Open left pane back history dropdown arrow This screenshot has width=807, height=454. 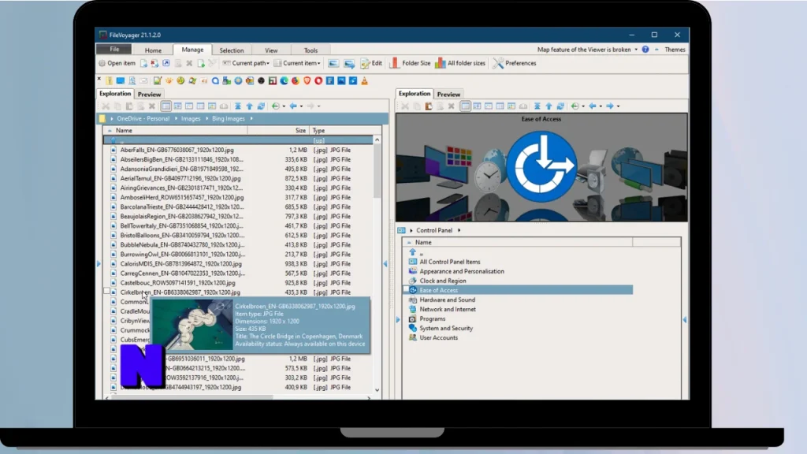[x=301, y=106]
